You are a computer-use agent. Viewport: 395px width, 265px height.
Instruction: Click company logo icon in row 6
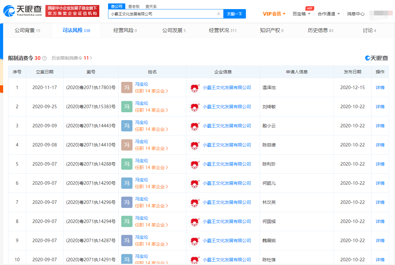[x=195, y=183]
